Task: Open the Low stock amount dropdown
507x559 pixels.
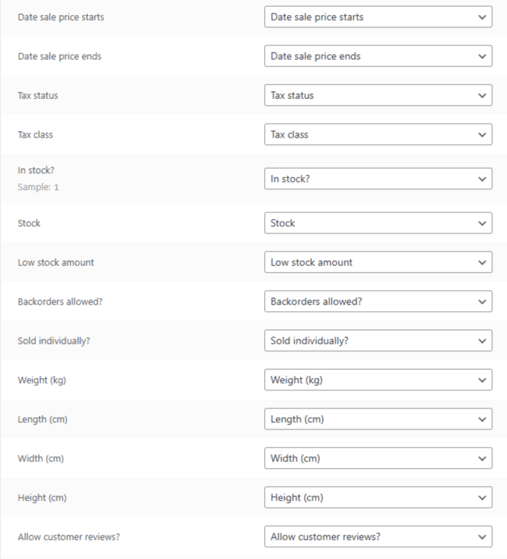Action: coord(377,262)
